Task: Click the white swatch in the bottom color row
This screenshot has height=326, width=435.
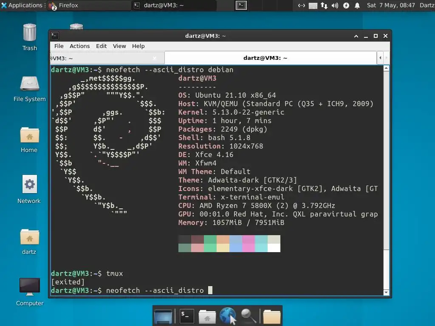Action: (x=274, y=248)
